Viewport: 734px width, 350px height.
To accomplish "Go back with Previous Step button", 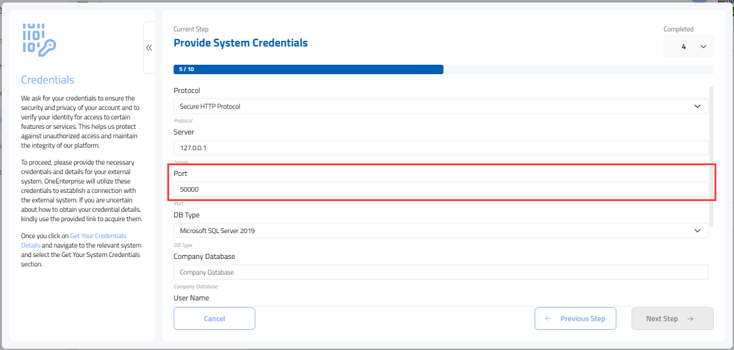I will 575,319.
